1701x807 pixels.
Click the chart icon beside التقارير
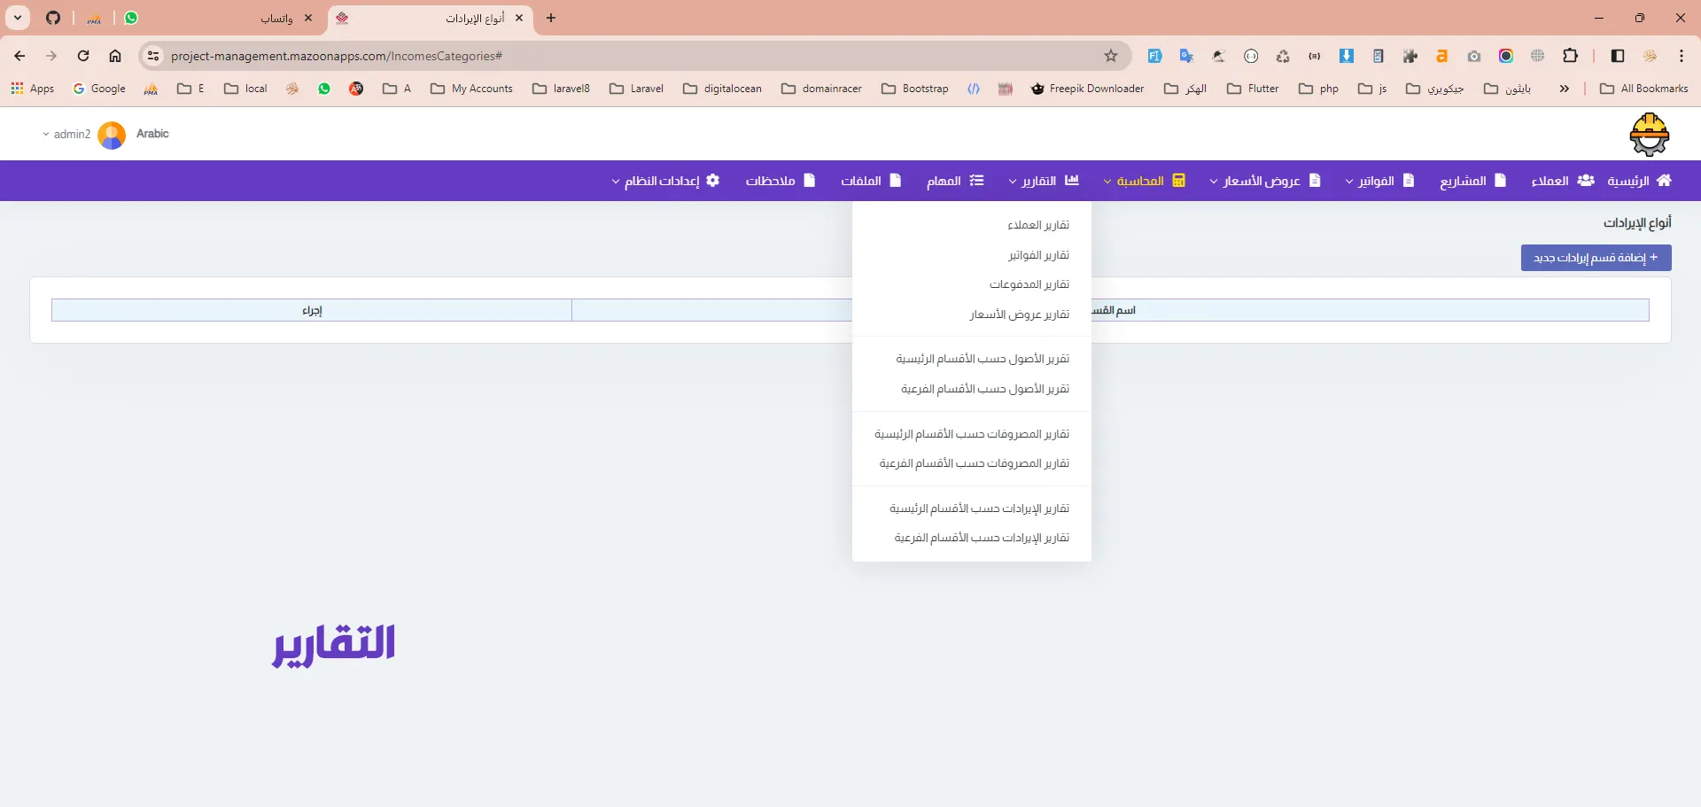pos(1072,181)
